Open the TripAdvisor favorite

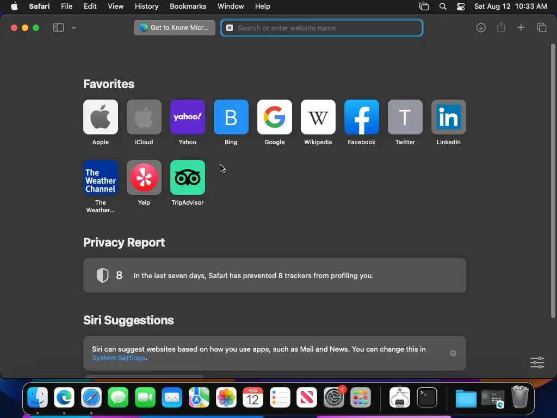pyautogui.click(x=188, y=177)
